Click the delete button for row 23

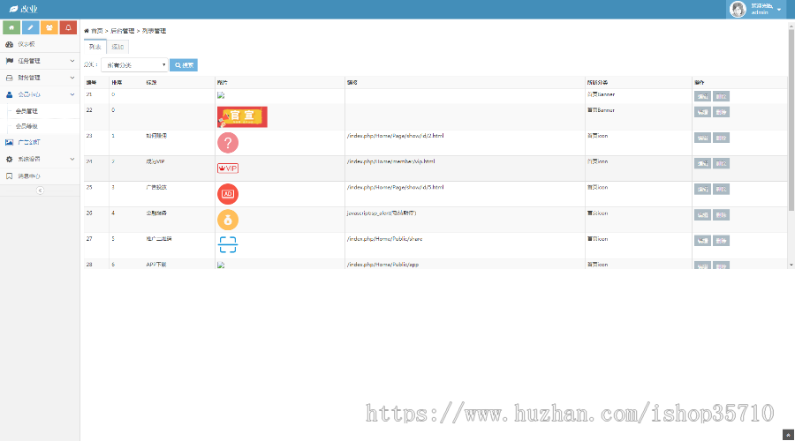(x=721, y=138)
